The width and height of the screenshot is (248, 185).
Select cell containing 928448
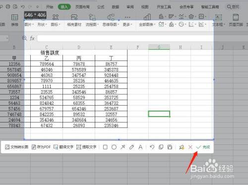point(111,75)
